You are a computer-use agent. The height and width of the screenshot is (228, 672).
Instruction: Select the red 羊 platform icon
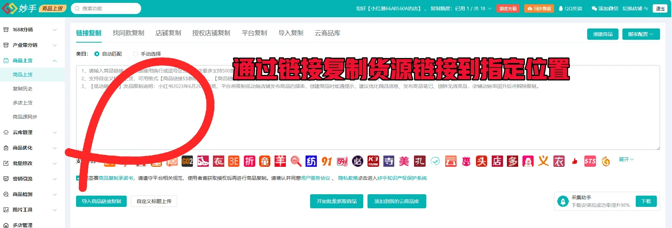[x=280, y=161]
